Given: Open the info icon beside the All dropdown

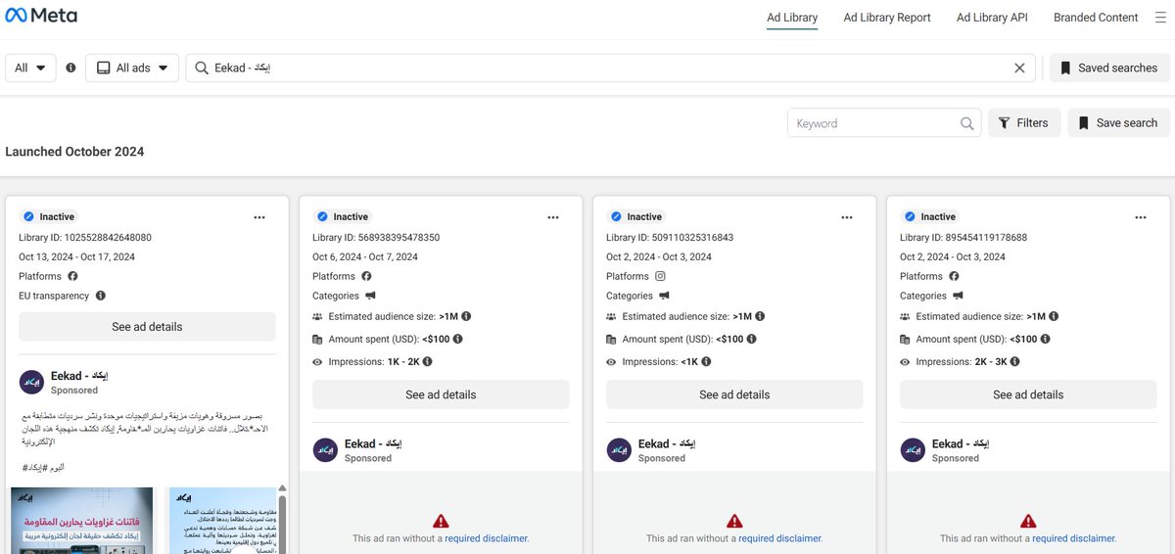Looking at the screenshot, I should [70, 68].
